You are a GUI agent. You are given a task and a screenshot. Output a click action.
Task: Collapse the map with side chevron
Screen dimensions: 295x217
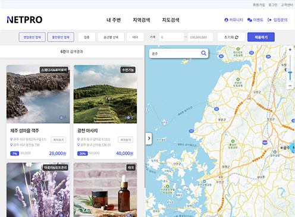click(149, 139)
